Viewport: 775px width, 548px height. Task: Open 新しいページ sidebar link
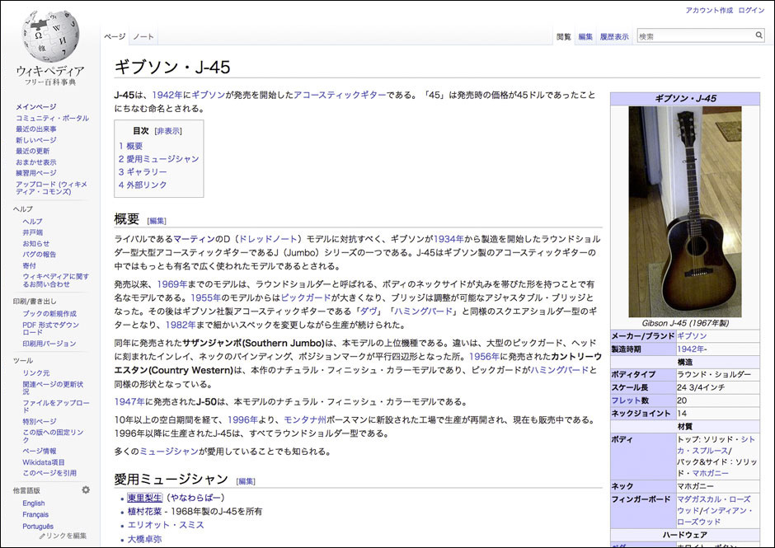tap(36, 140)
